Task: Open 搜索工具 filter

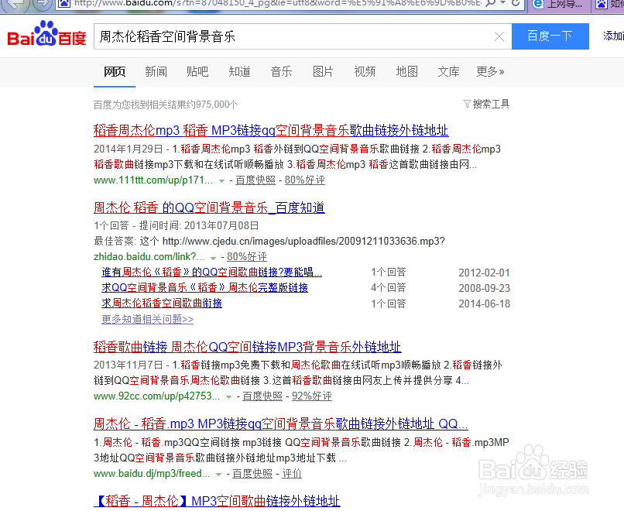Action: pyautogui.click(x=486, y=105)
